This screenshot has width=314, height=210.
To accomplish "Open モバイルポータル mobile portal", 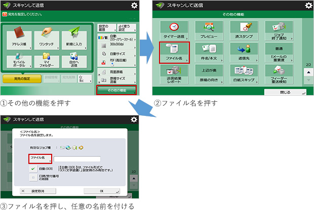I will coord(18,61).
